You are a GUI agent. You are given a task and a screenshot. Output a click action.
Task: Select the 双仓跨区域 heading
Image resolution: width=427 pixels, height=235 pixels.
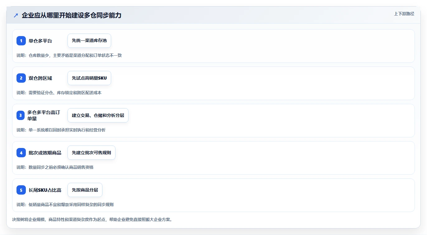40,78
